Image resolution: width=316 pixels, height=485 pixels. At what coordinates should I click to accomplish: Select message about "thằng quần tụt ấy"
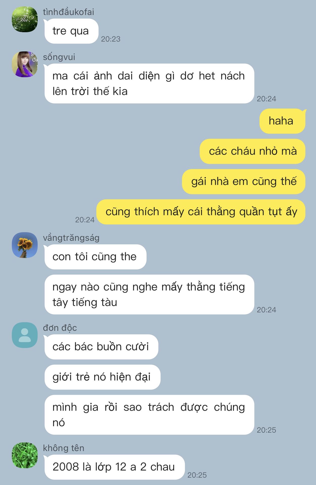pos(201,212)
